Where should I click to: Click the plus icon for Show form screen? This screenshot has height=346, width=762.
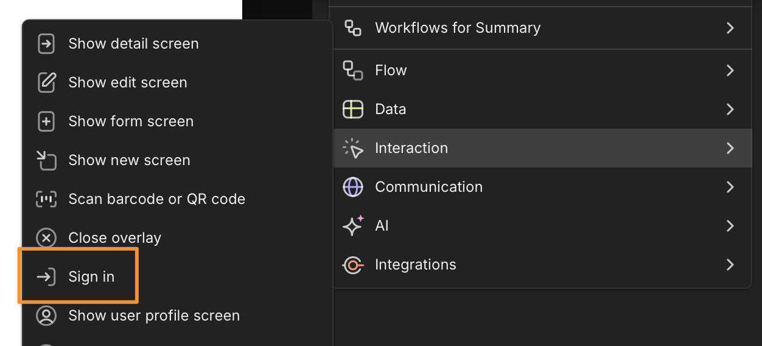46,121
